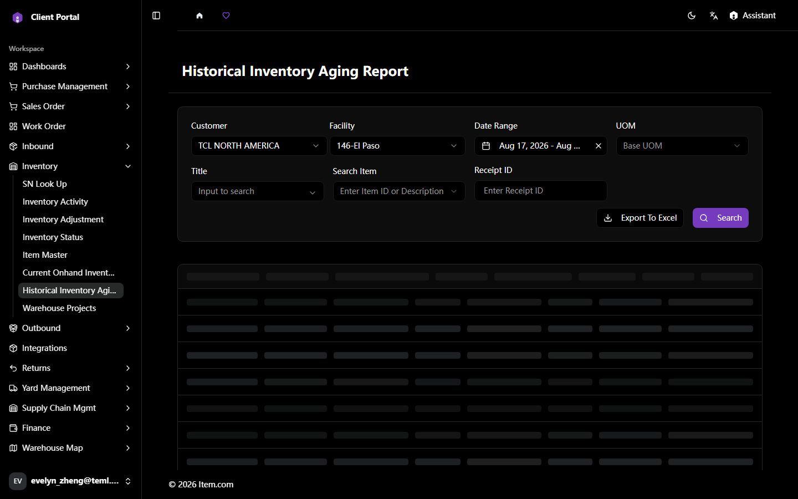Focus the Receipt ID input field

(541, 191)
